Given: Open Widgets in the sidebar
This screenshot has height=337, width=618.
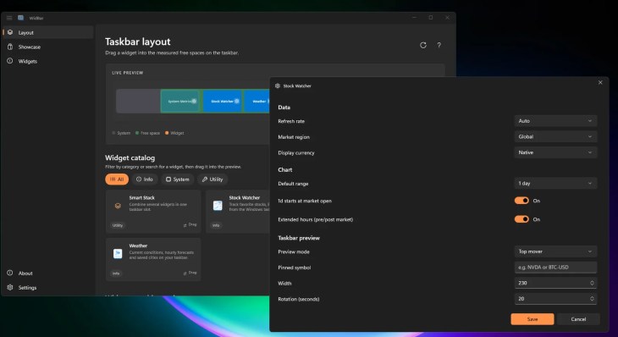Looking at the screenshot, I should [48, 61].
